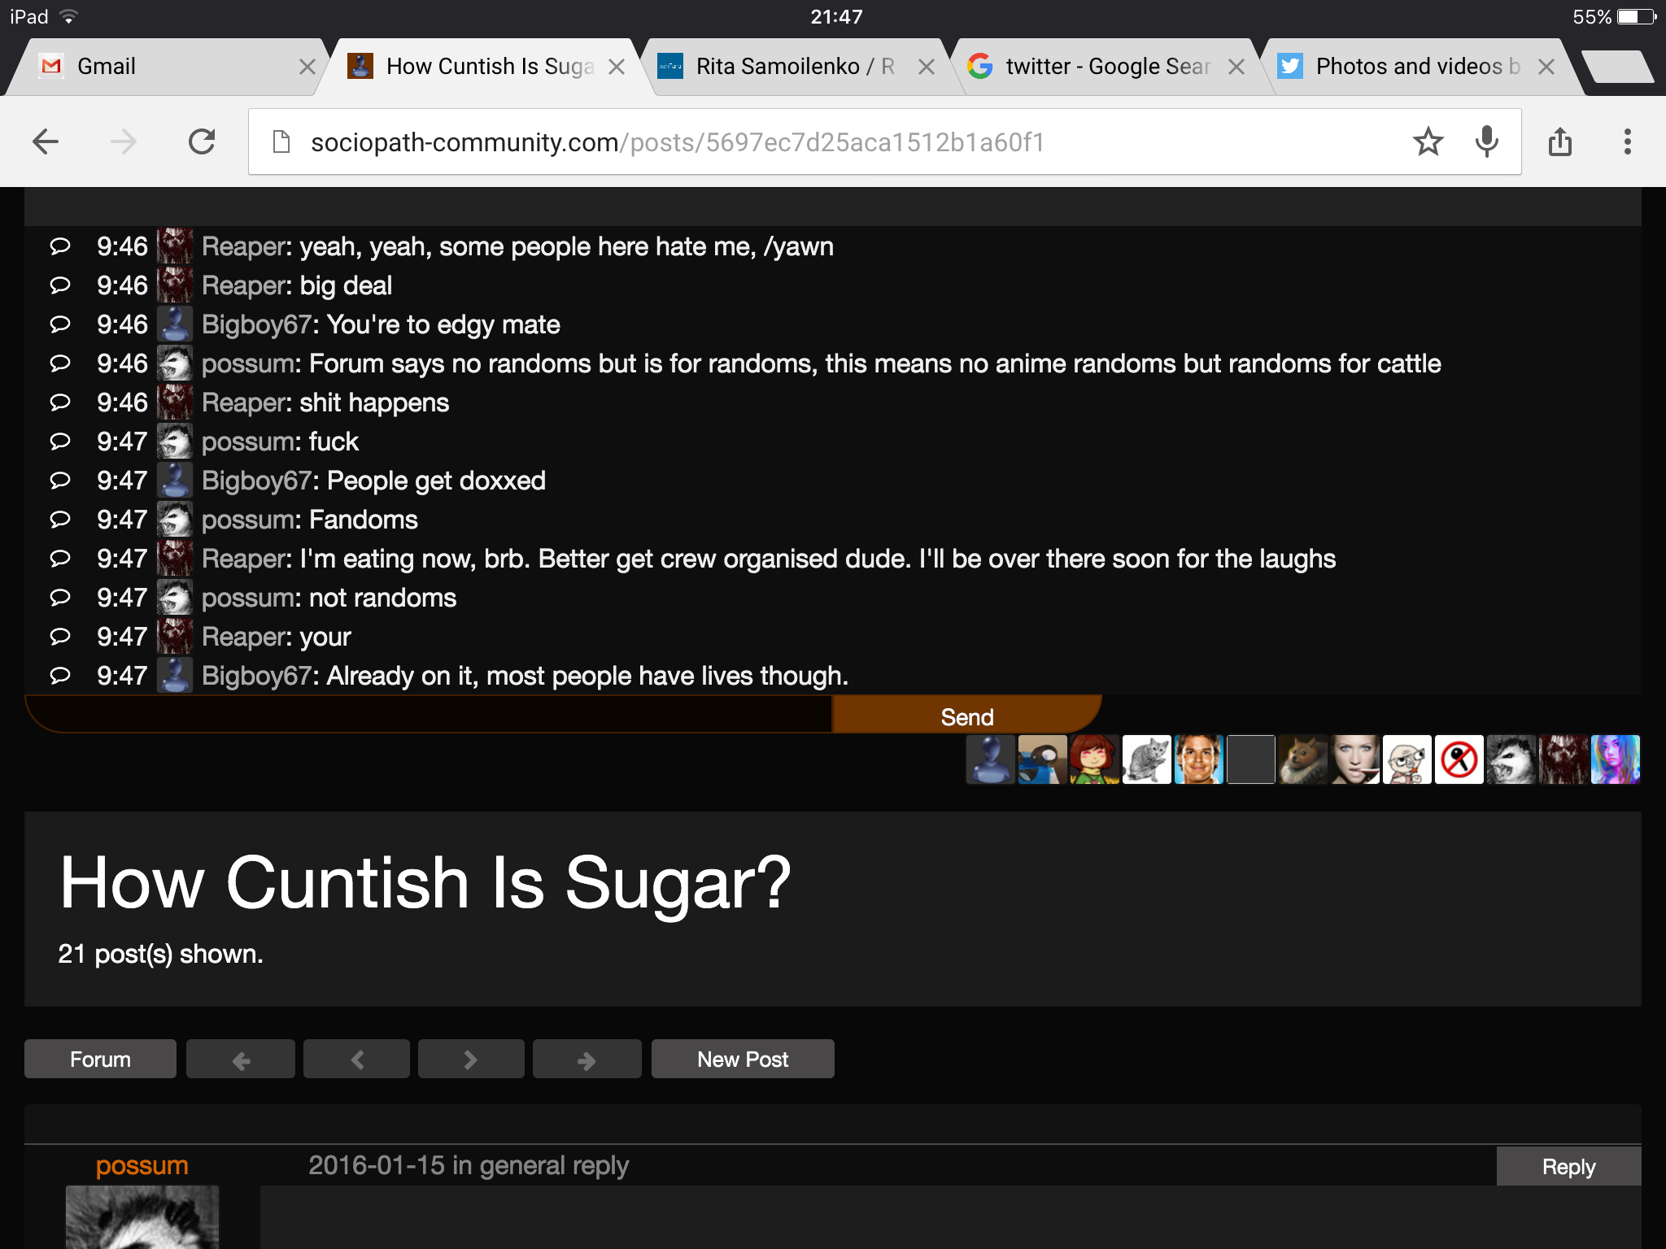
Task: Open possum's username link in the post
Action: click(142, 1165)
